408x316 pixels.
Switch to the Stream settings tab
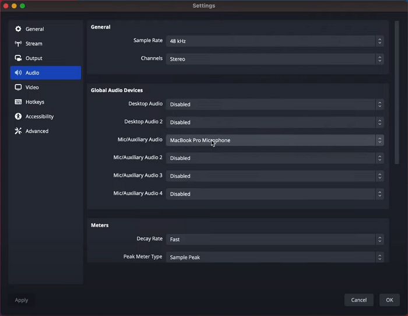click(x=34, y=44)
